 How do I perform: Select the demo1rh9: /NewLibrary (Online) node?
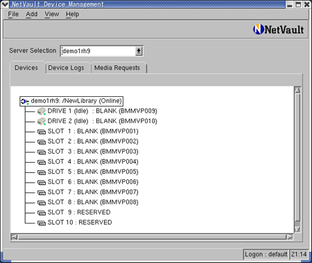point(71,101)
